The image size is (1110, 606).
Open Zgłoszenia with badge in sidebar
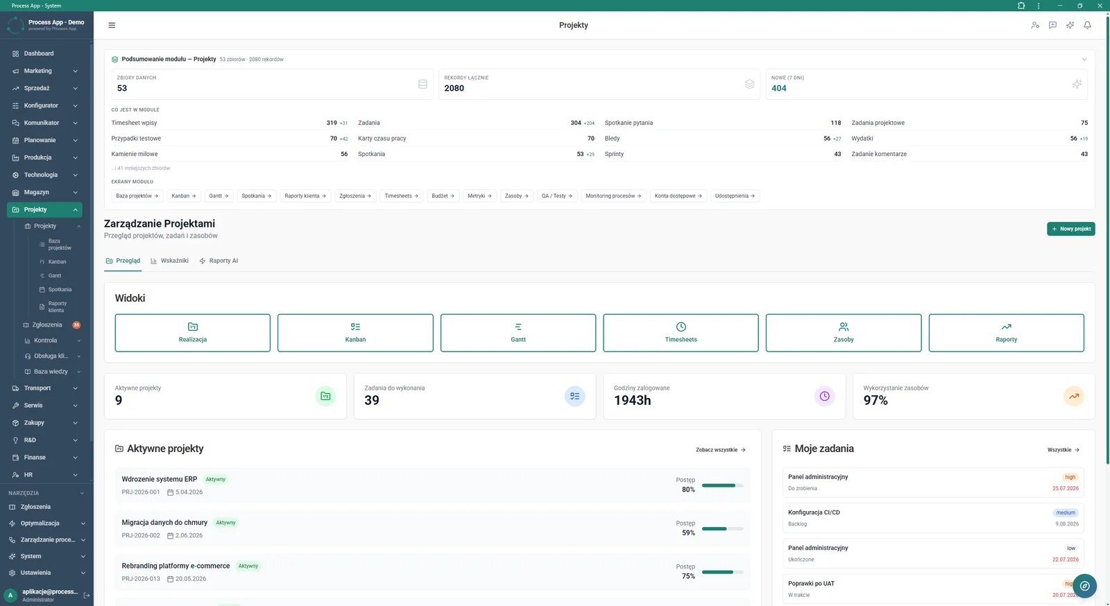(52, 324)
